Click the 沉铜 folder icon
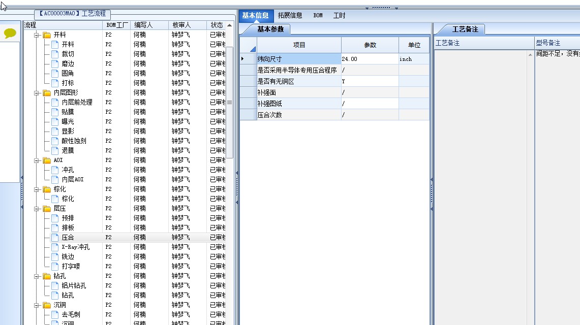Screen dimensions: 580x325 click(47, 305)
